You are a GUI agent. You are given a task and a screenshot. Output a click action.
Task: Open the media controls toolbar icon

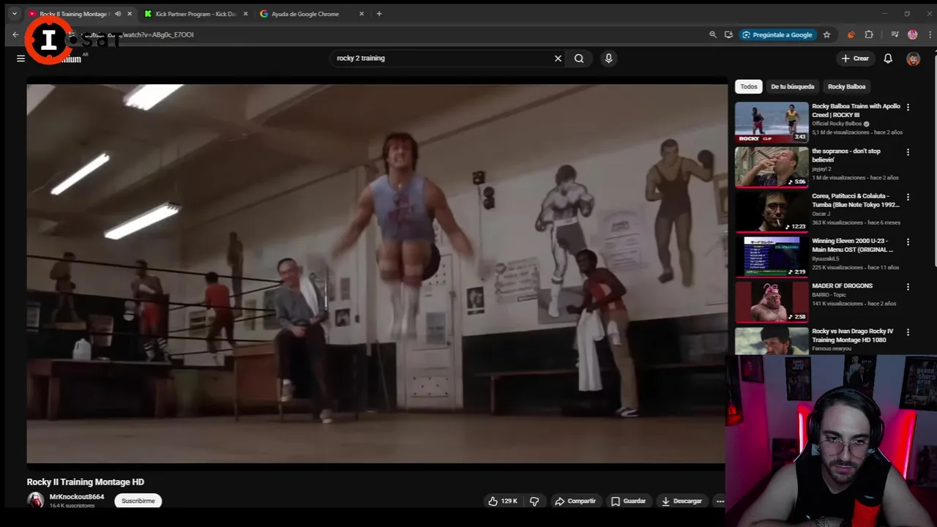[x=895, y=34]
